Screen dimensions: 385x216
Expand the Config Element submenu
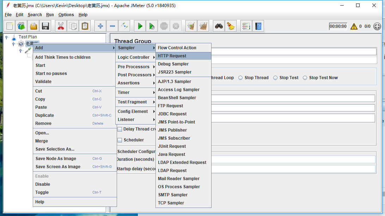(x=135, y=112)
